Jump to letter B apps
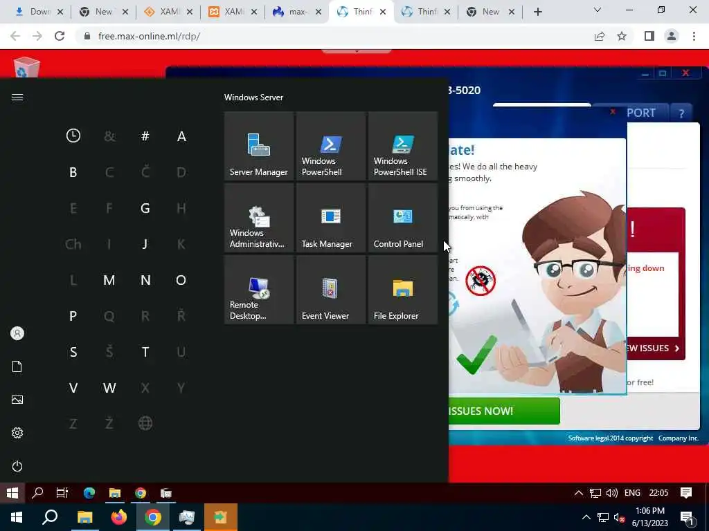This screenshot has height=531, width=709. pos(73,172)
